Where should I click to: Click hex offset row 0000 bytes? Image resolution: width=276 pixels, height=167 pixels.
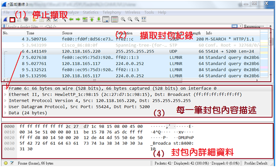tap(81, 127)
